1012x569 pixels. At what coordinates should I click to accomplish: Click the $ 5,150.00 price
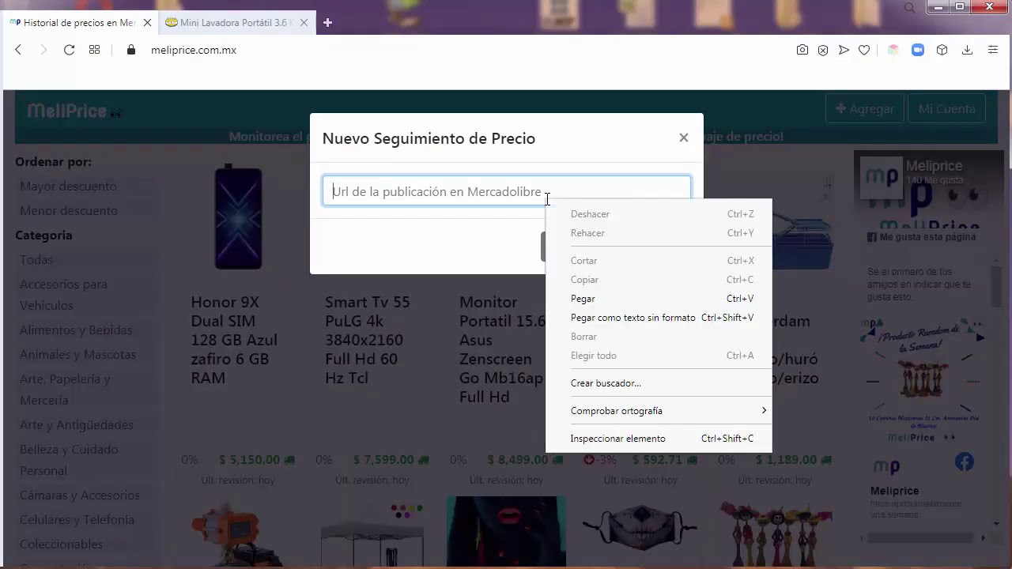[250, 460]
